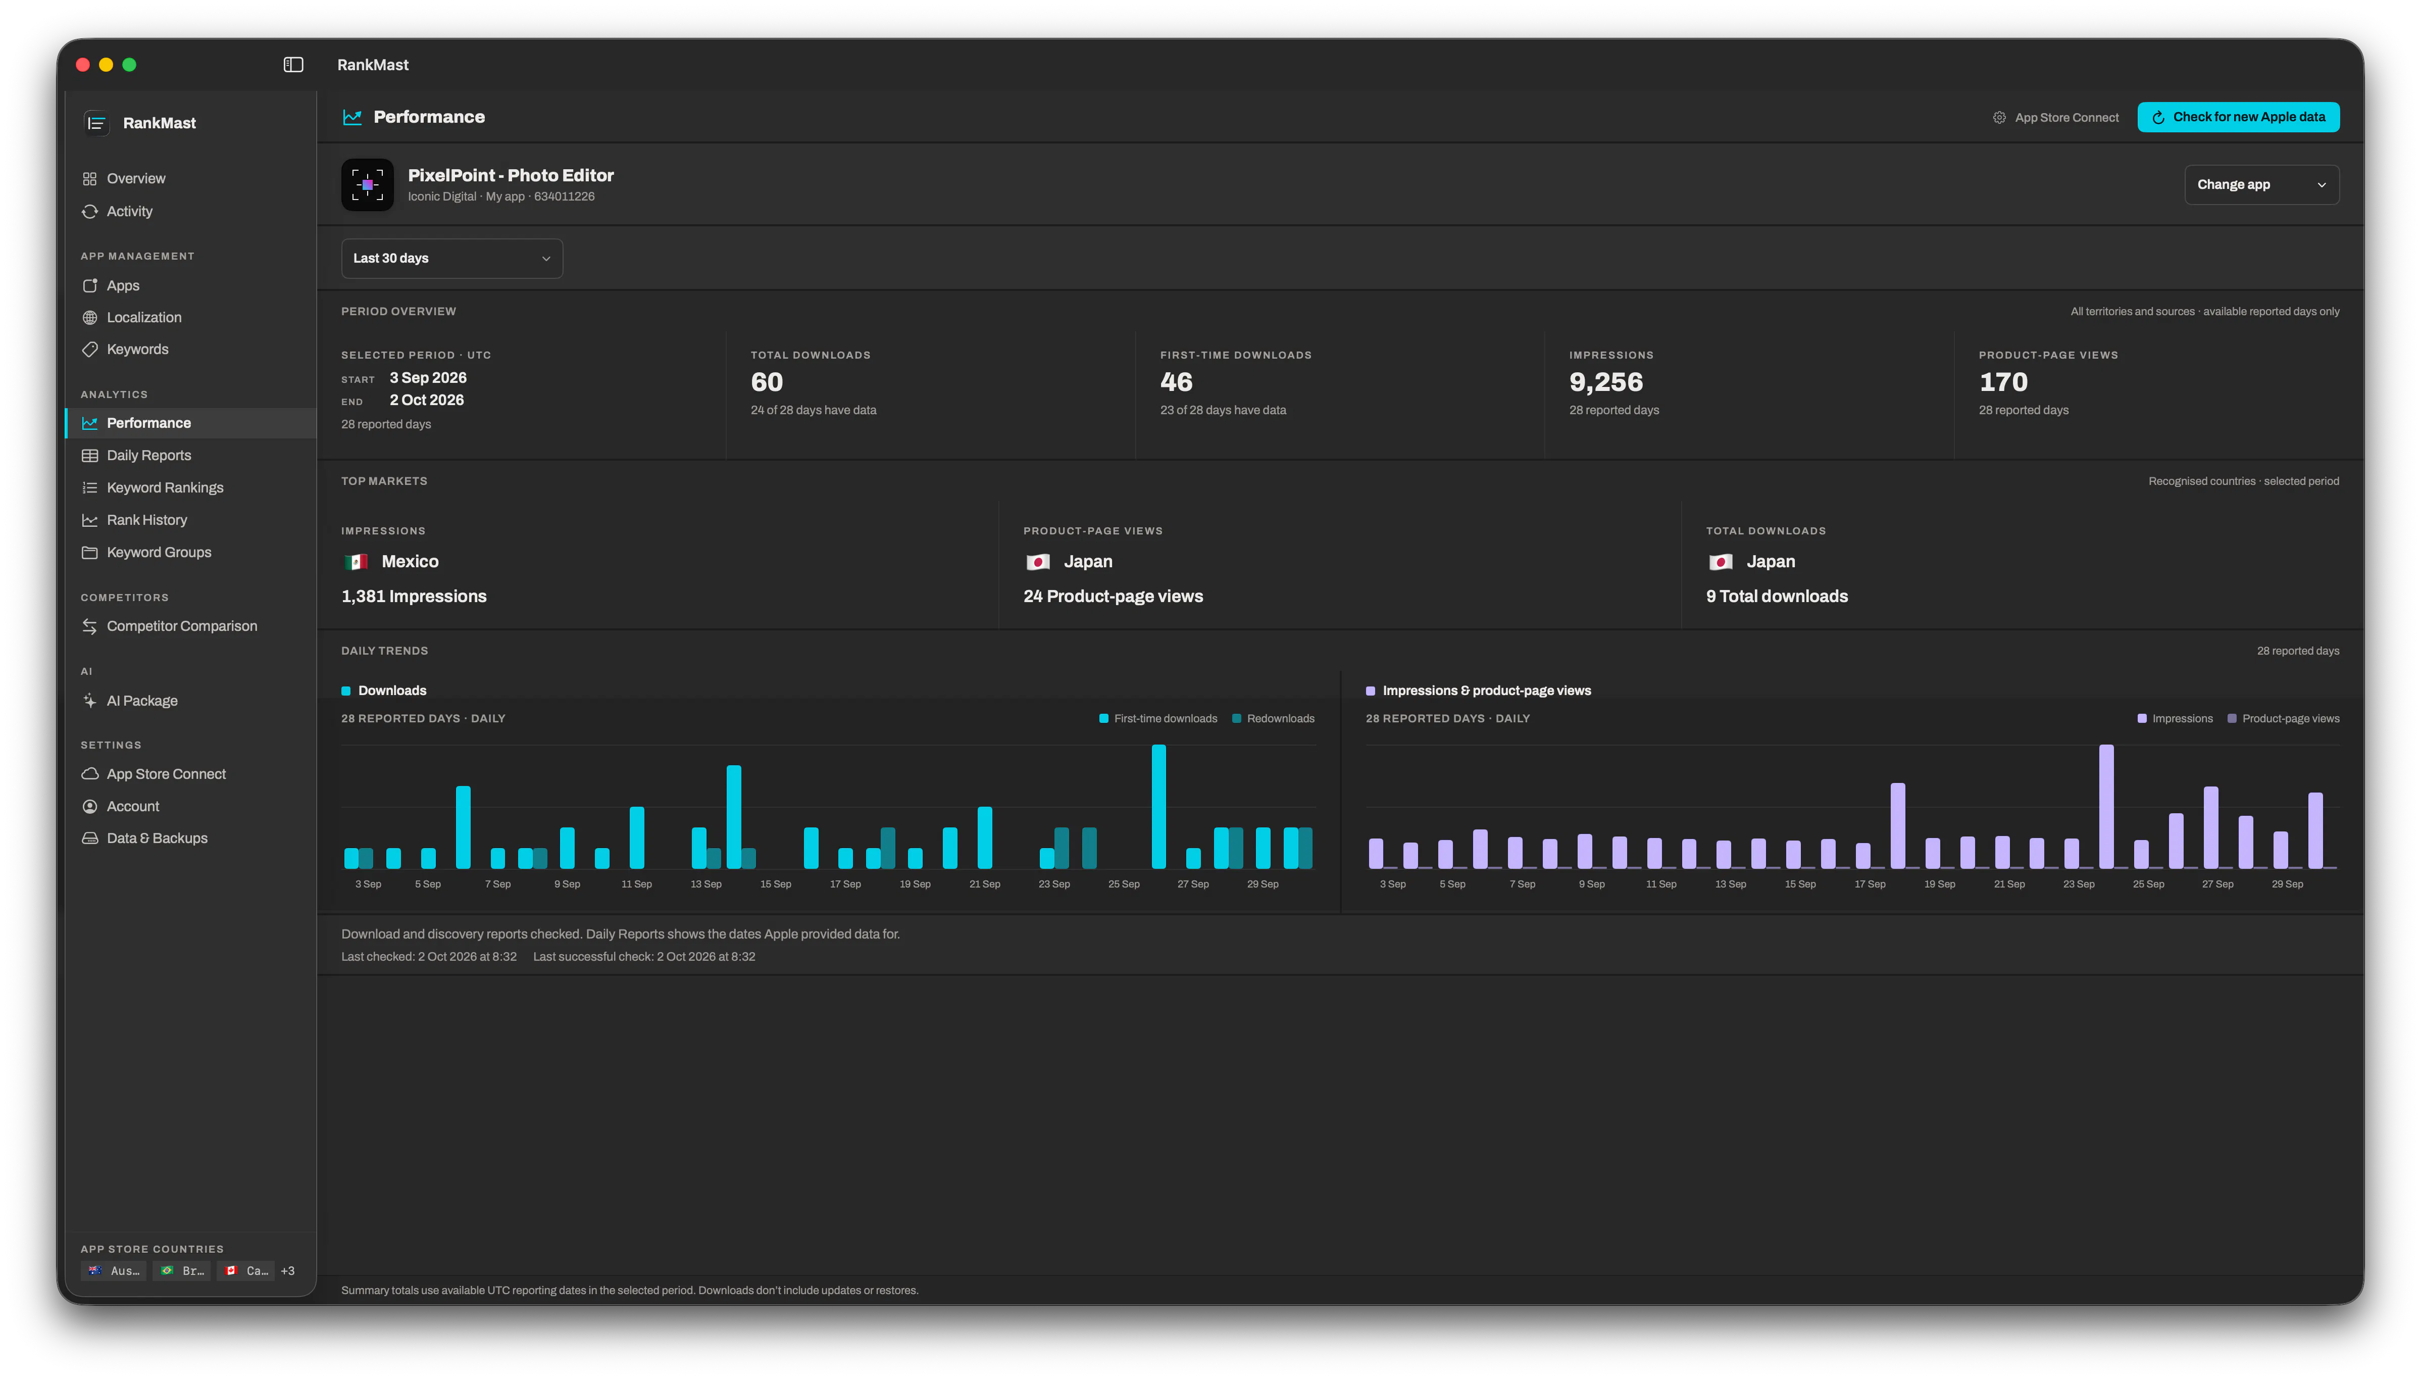Open Keyword Rankings page
2421x1380 pixels.
(x=190, y=487)
